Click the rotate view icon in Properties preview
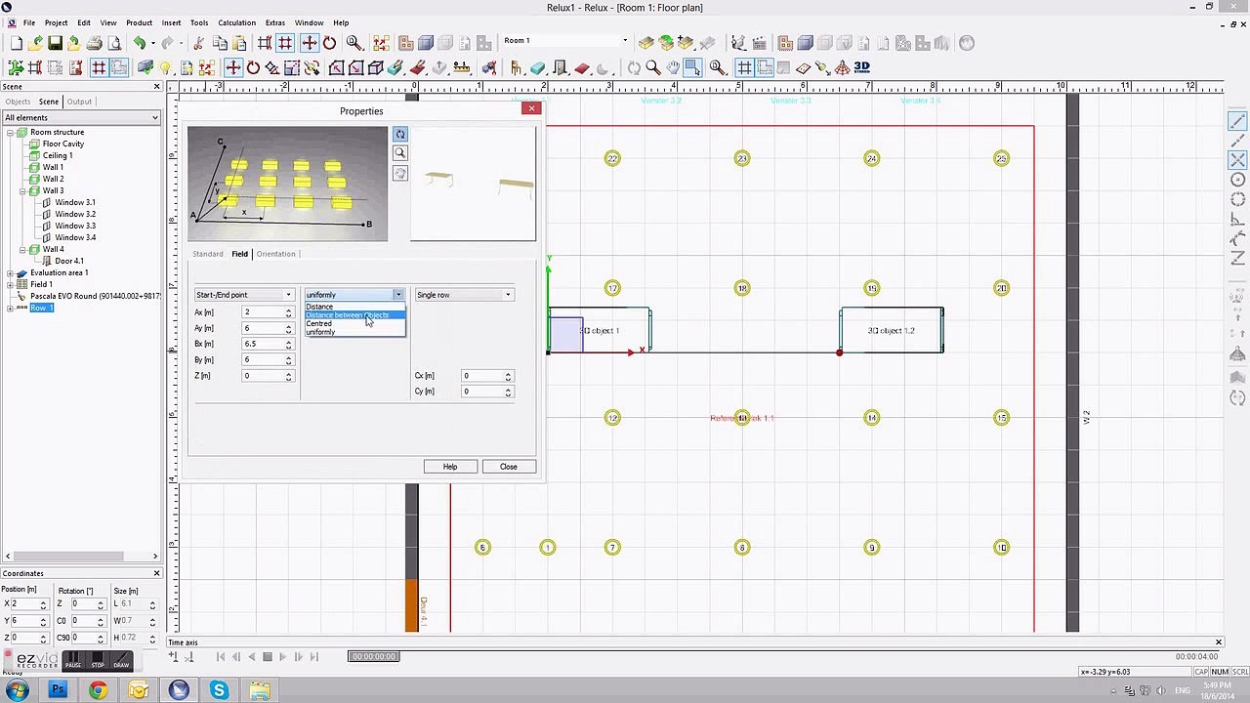The height and width of the screenshot is (703, 1250). [x=399, y=134]
